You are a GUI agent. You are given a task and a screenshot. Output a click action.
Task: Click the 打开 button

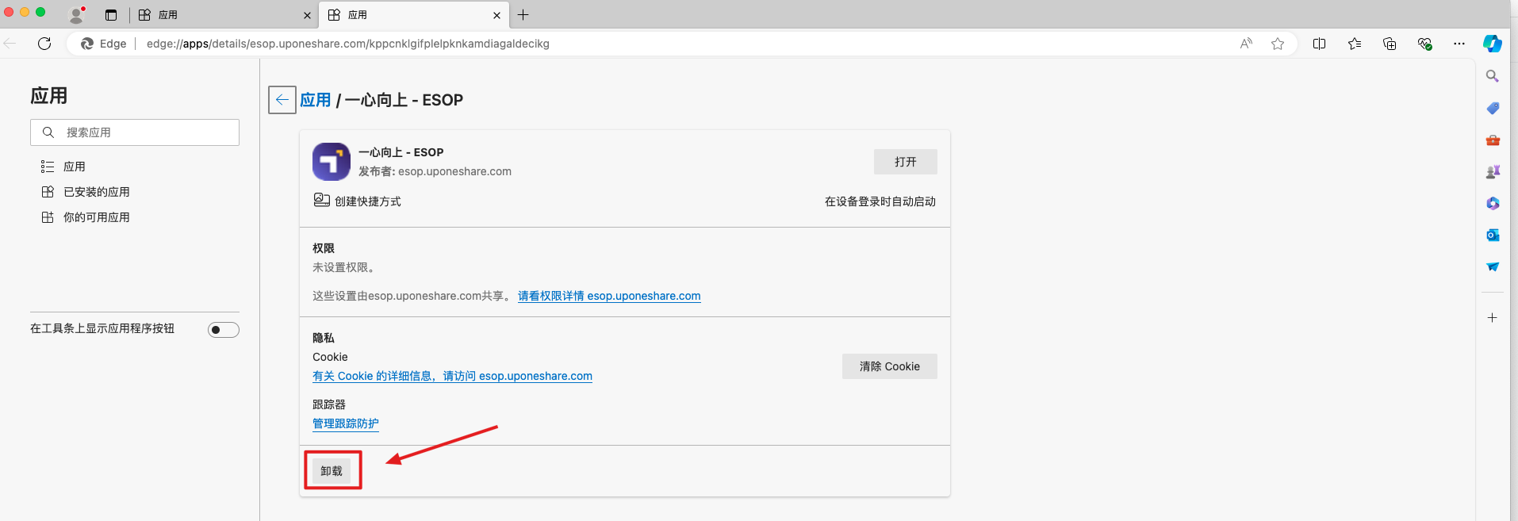(906, 162)
